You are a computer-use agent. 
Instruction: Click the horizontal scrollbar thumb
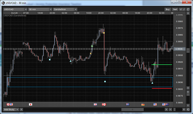[132, 109]
